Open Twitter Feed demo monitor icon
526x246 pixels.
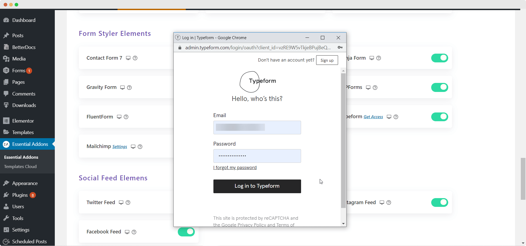tap(121, 202)
